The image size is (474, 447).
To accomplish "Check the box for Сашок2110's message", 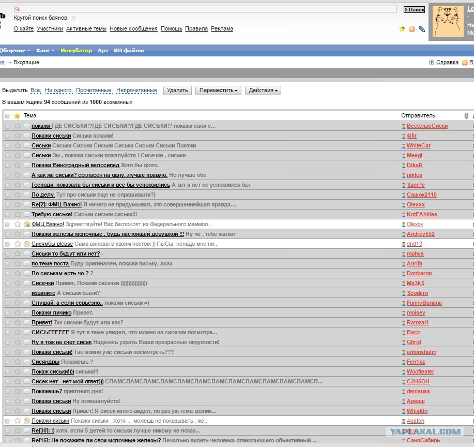I will click(x=7, y=195).
